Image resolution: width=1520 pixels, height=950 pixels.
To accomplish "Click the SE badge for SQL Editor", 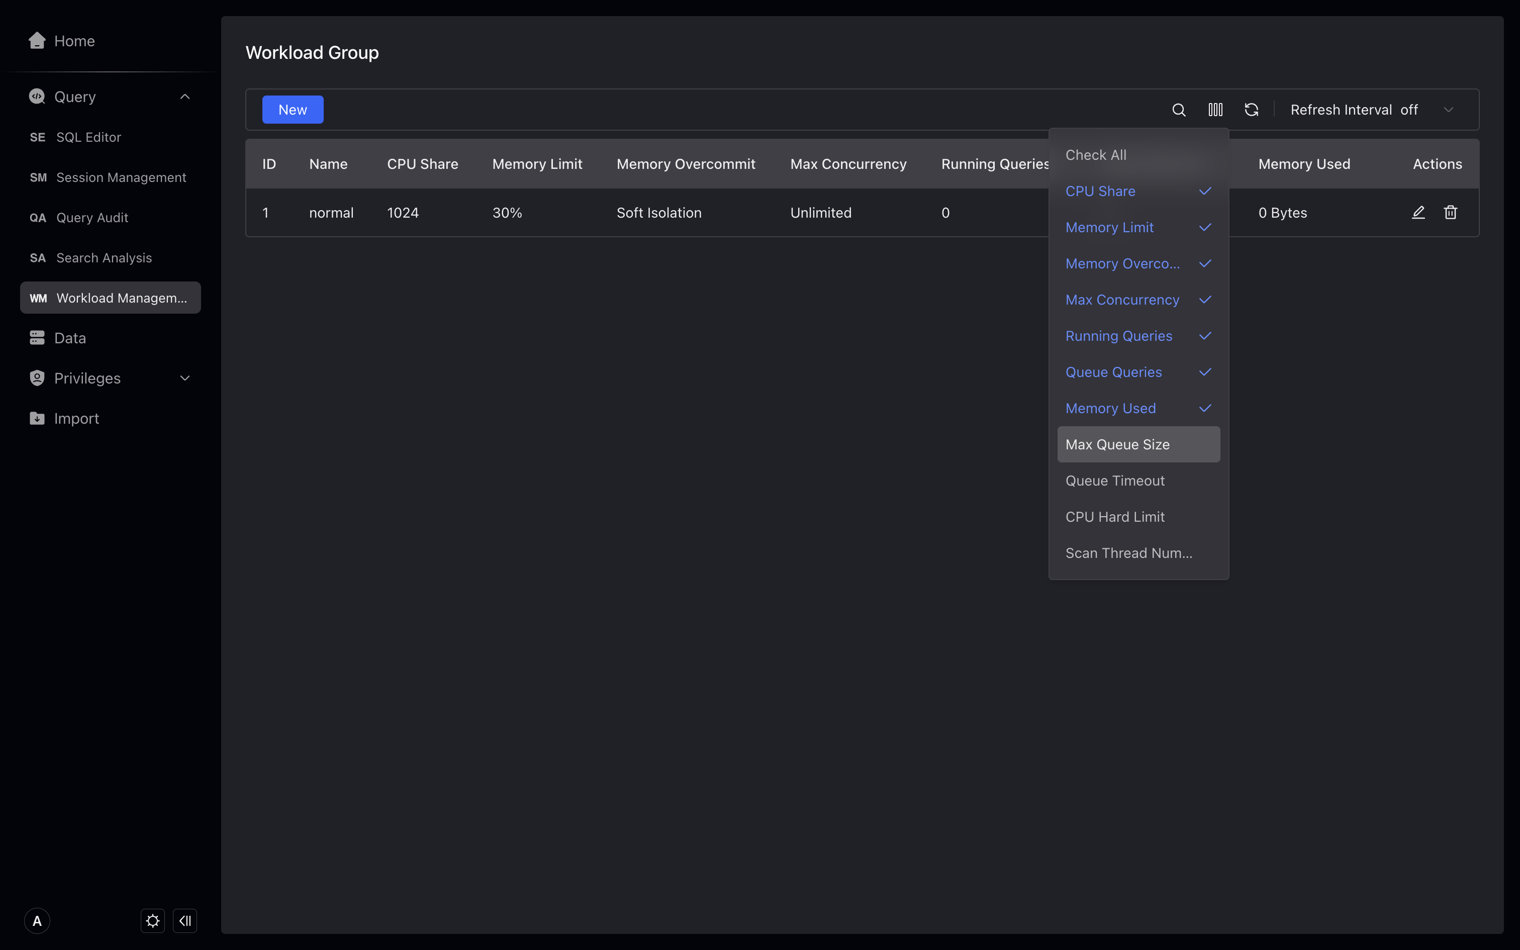I will (x=38, y=137).
